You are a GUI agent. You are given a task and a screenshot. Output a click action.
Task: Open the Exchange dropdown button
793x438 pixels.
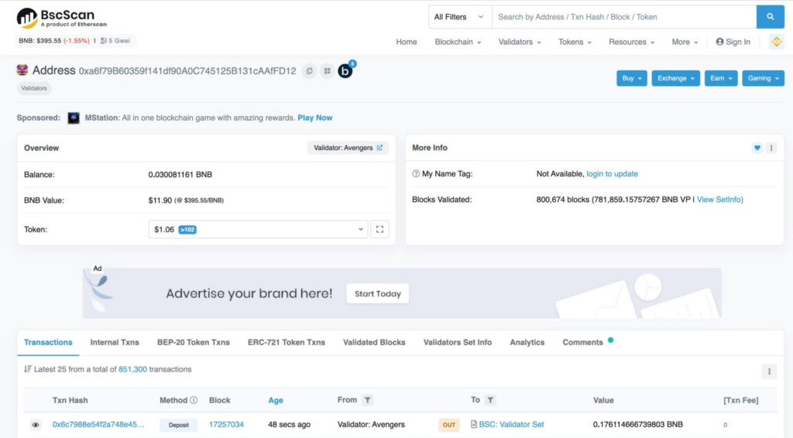click(x=675, y=78)
